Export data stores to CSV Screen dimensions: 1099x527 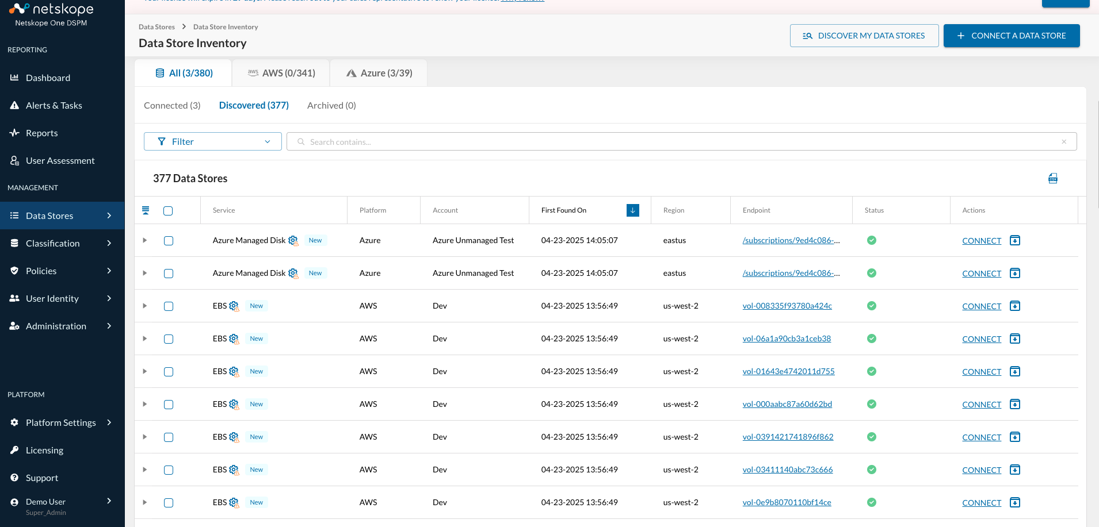(x=1053, y=178)
